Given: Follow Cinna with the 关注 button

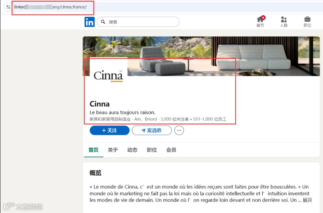Looking at the screenshot, I should (x=109, y=130).
